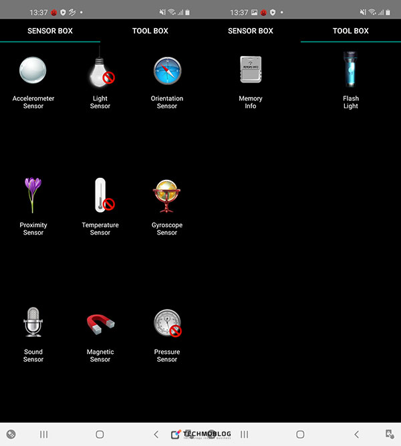Open the Memory Info card icon

pyautogui.click(x=251, y=70)
